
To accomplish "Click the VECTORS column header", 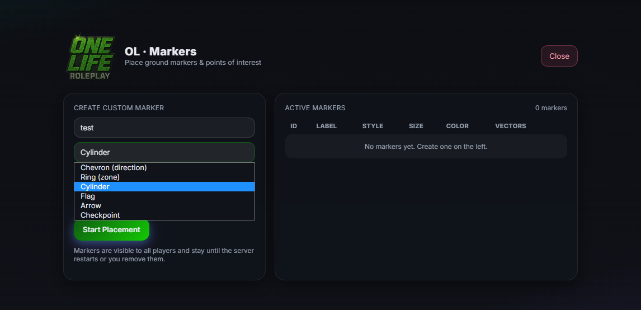I will 510,126.
